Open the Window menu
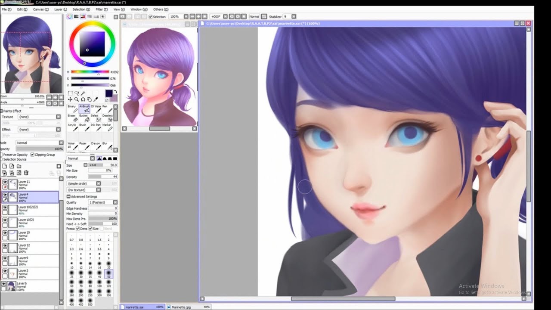The image size is (551, 310). (139, 9)
